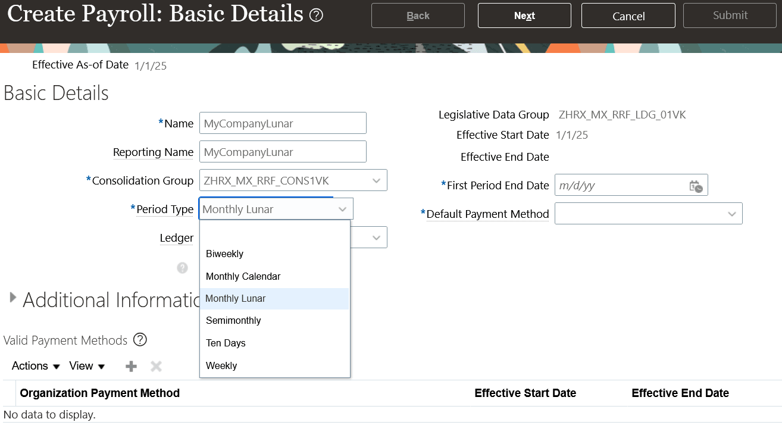Click the delete payment method icon
This screenshot has width=782, height=447.
coord(155,366)
